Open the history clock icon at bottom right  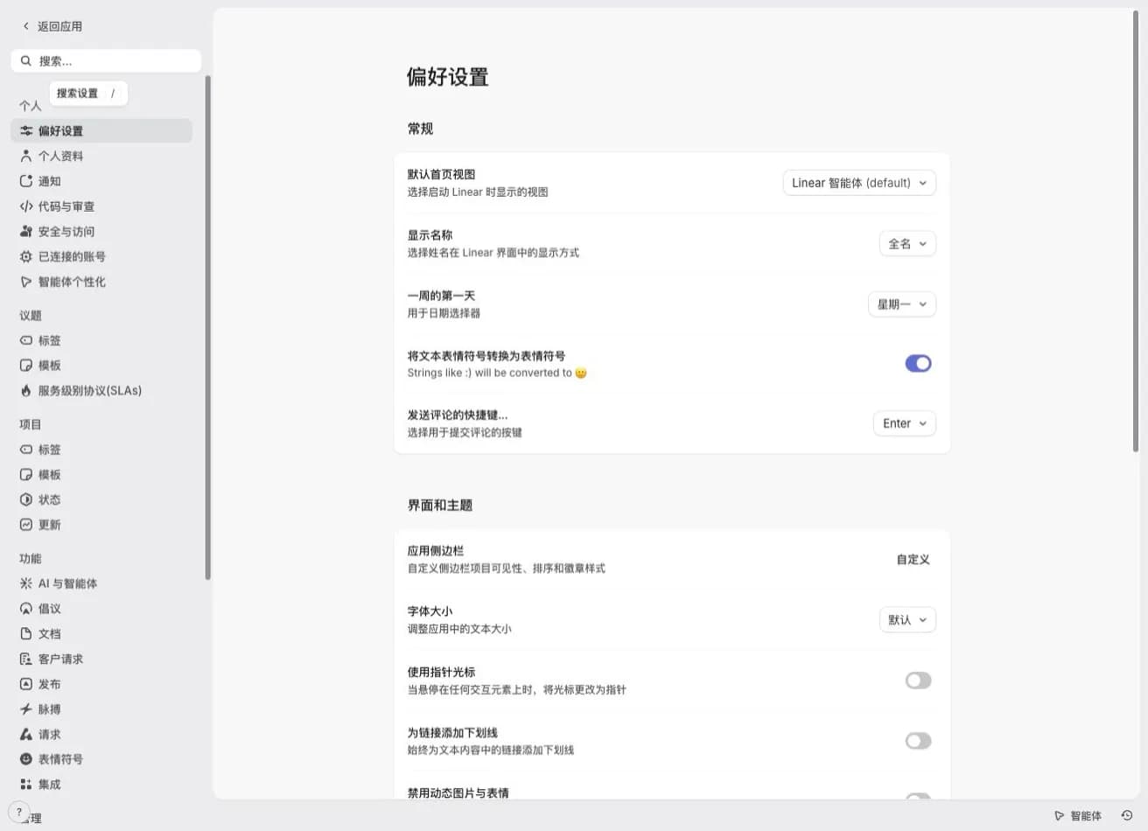click(1127, 815)
